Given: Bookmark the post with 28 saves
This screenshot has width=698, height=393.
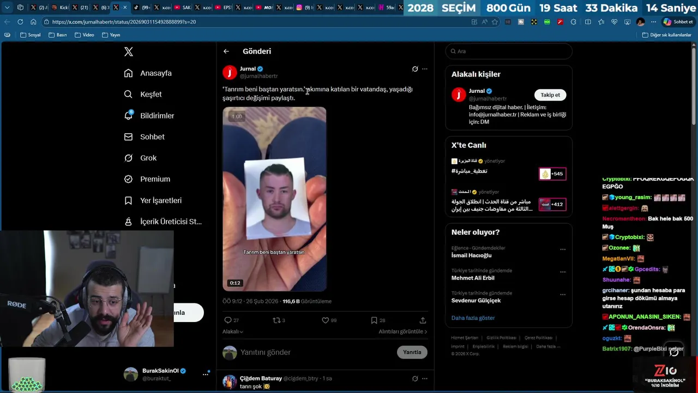Looking at the screenshot, I should pyautogui.click(x=374, y=320).
